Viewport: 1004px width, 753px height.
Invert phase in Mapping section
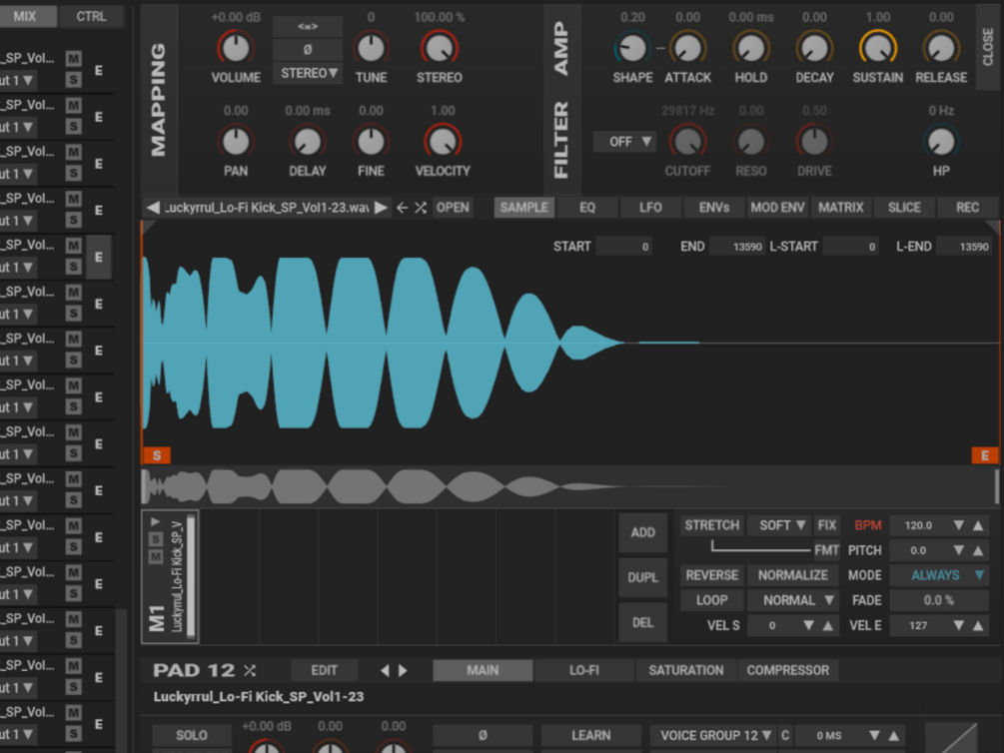coord(308,50)
